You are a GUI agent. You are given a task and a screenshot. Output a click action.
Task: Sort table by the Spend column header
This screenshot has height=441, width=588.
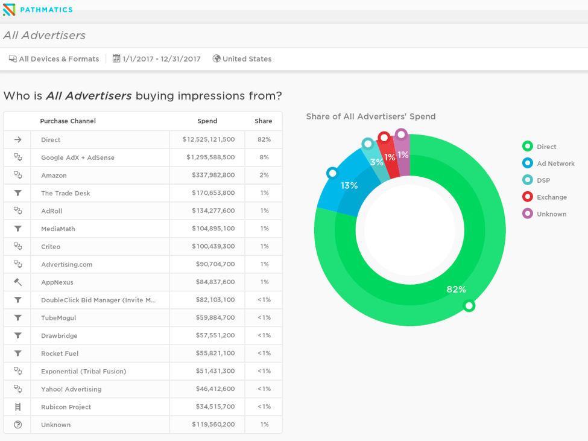tap(207, 121)
